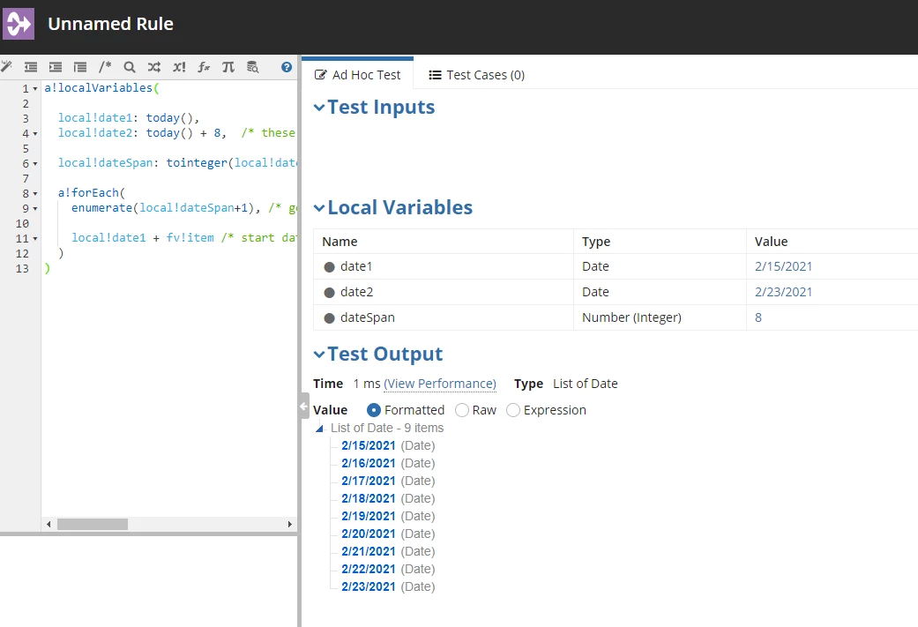The image size is (918, 627).
Task: Click Number (Integer) type cell
Action: [x=631, y=317]
